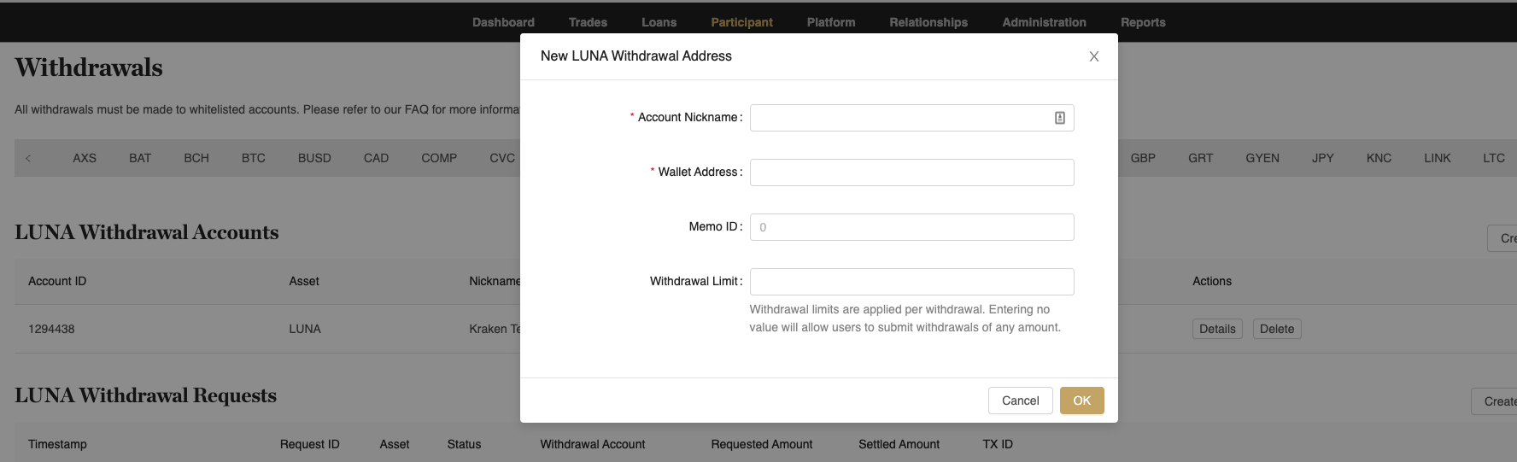
Task: Select the Memo ID input
Action: point(911,227)
